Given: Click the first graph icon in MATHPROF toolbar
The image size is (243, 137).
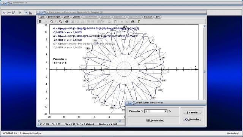Looking at the screenshot, I should (4, 13).
